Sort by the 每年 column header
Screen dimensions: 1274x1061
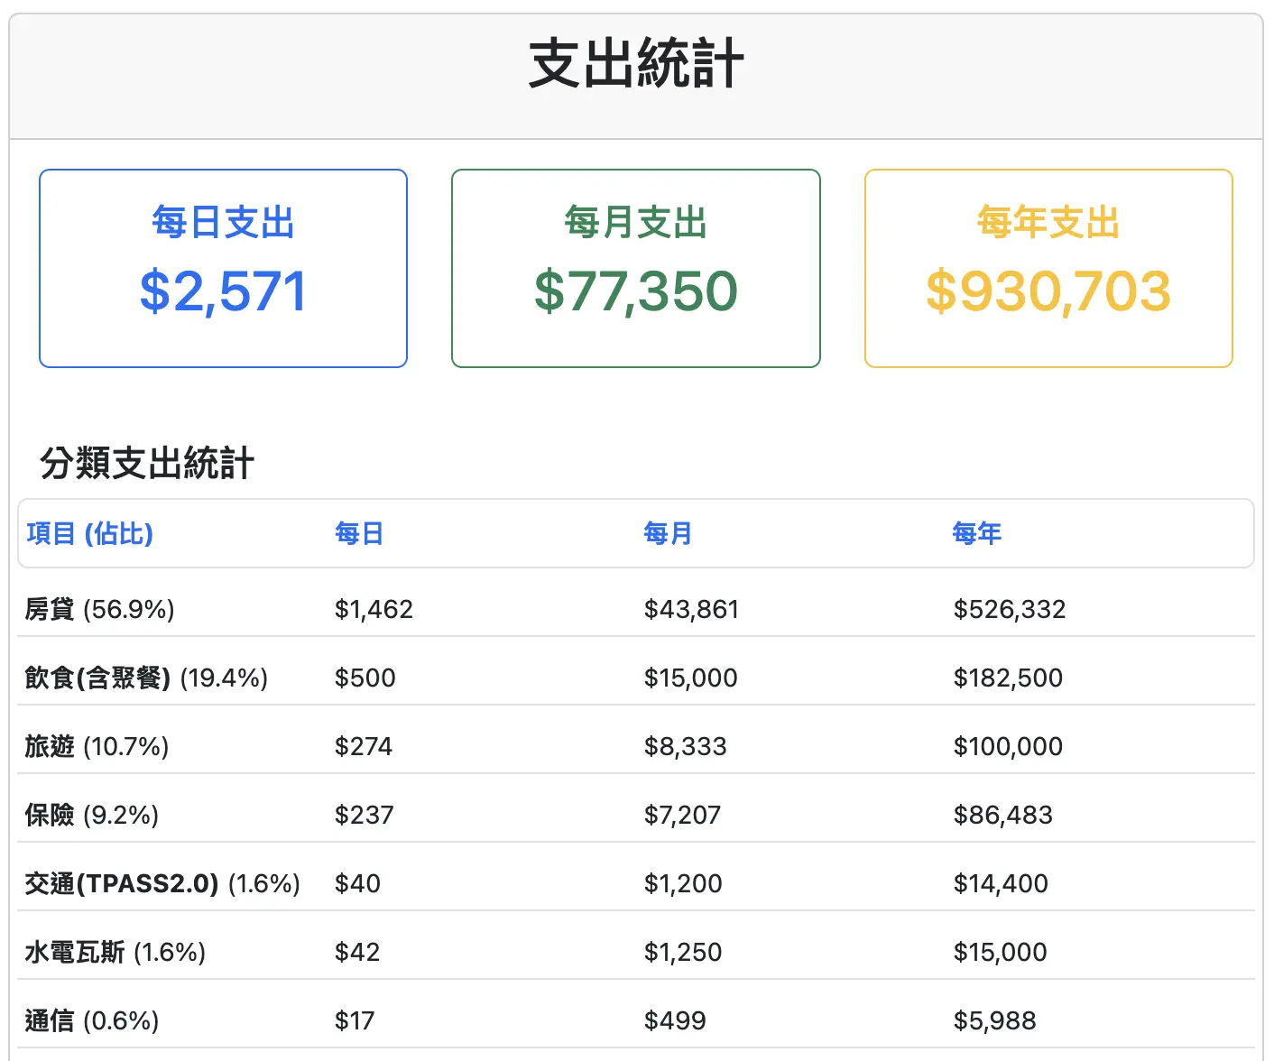click(976, 533)
